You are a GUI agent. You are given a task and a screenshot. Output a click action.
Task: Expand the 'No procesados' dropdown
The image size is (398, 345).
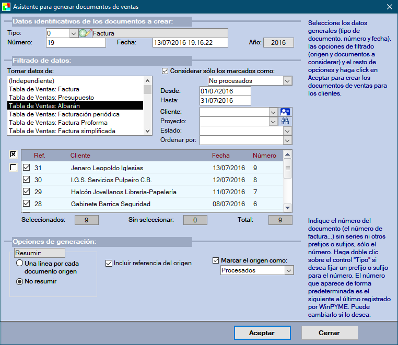coord(287,81)
